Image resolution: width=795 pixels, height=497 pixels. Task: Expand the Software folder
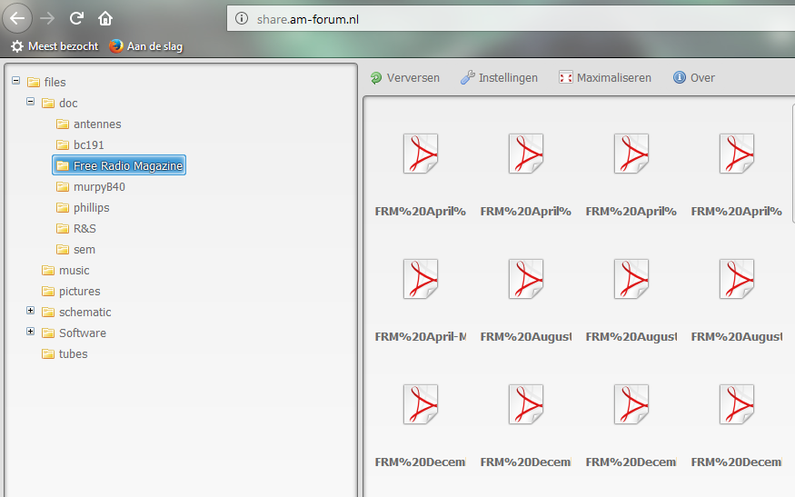[31, 333]
